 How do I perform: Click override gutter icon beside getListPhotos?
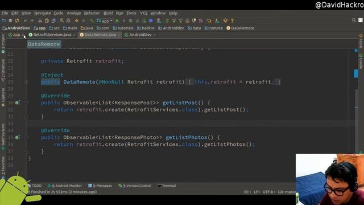pos(17,137)
